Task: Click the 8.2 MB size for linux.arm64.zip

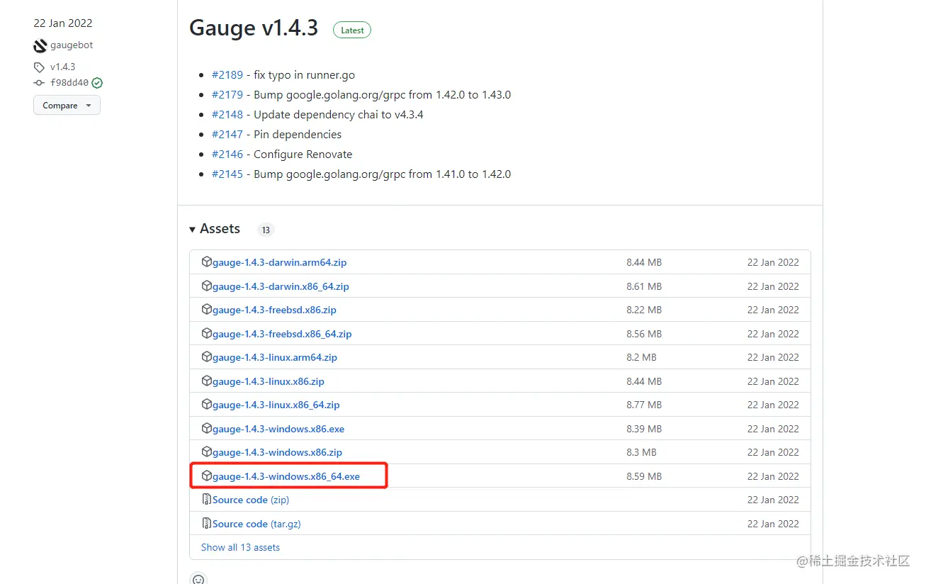Action: [x=641, y=357]
